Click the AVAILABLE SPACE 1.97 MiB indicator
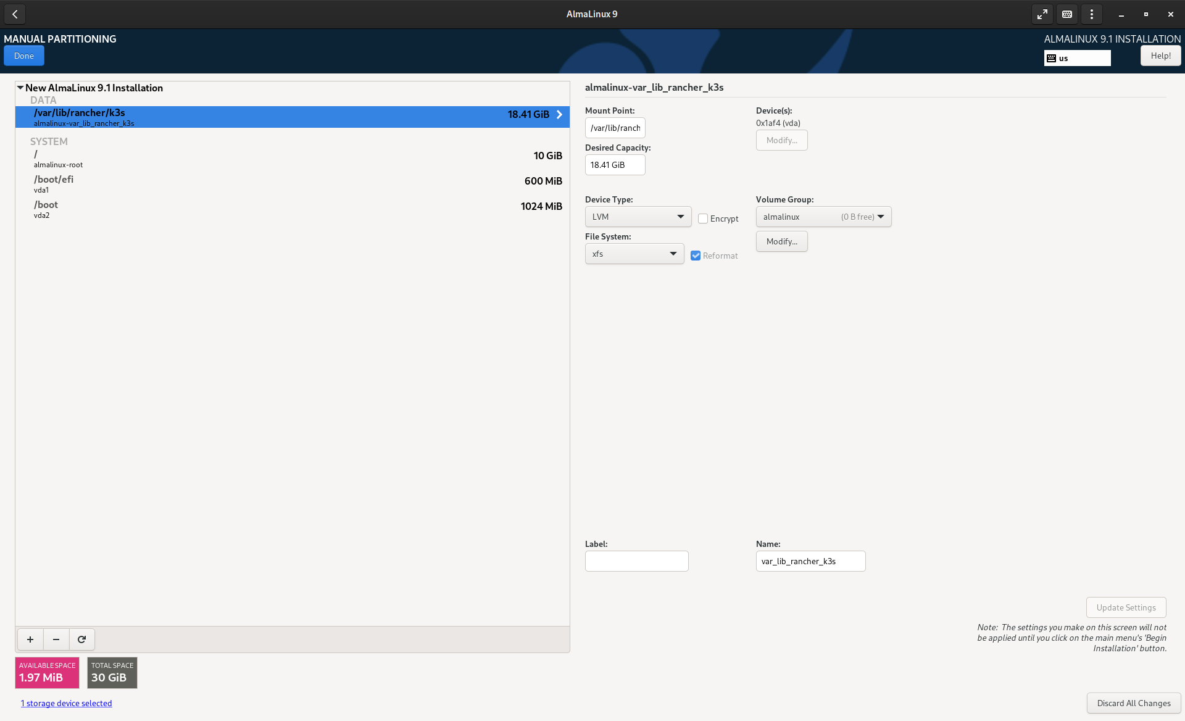This screenshot has height=721, width=1185. click(x=47, y=672)
